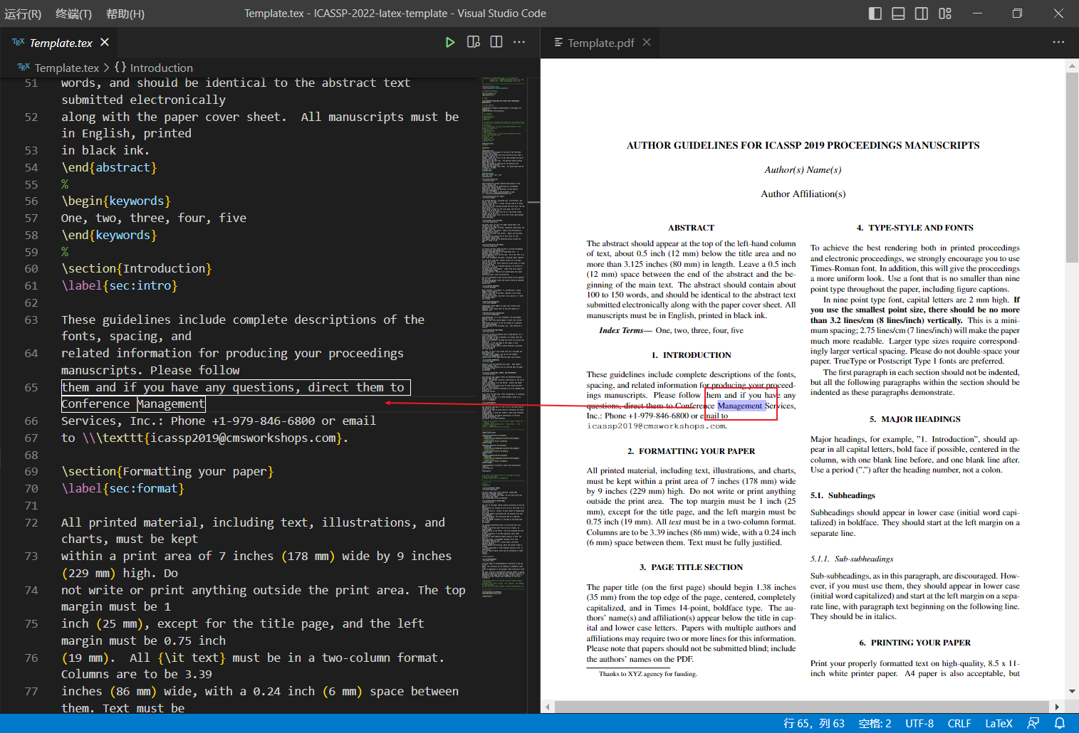Click "Author Affiliation(s)" in the PDF
Image resolution: width=1079 pixels, height=733 pixels.
(x=803, y=194)
